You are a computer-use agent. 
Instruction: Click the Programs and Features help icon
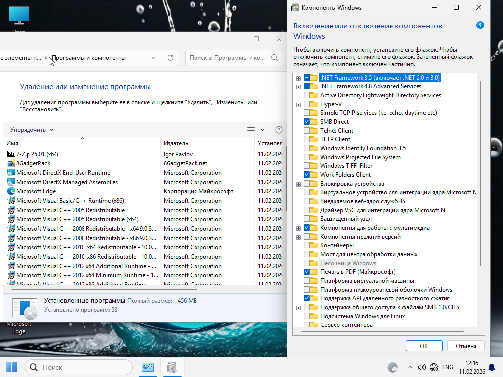[279, 130]
